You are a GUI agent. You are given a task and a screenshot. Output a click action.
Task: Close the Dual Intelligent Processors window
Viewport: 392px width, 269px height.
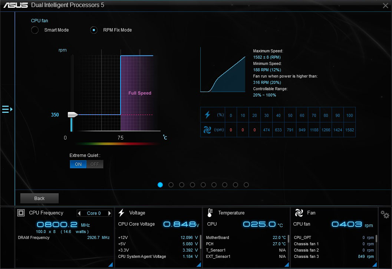tap(385, 6)
